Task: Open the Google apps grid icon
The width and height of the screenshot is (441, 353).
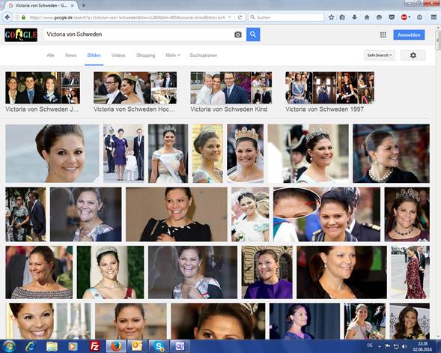Action: (x=383, y=35)
